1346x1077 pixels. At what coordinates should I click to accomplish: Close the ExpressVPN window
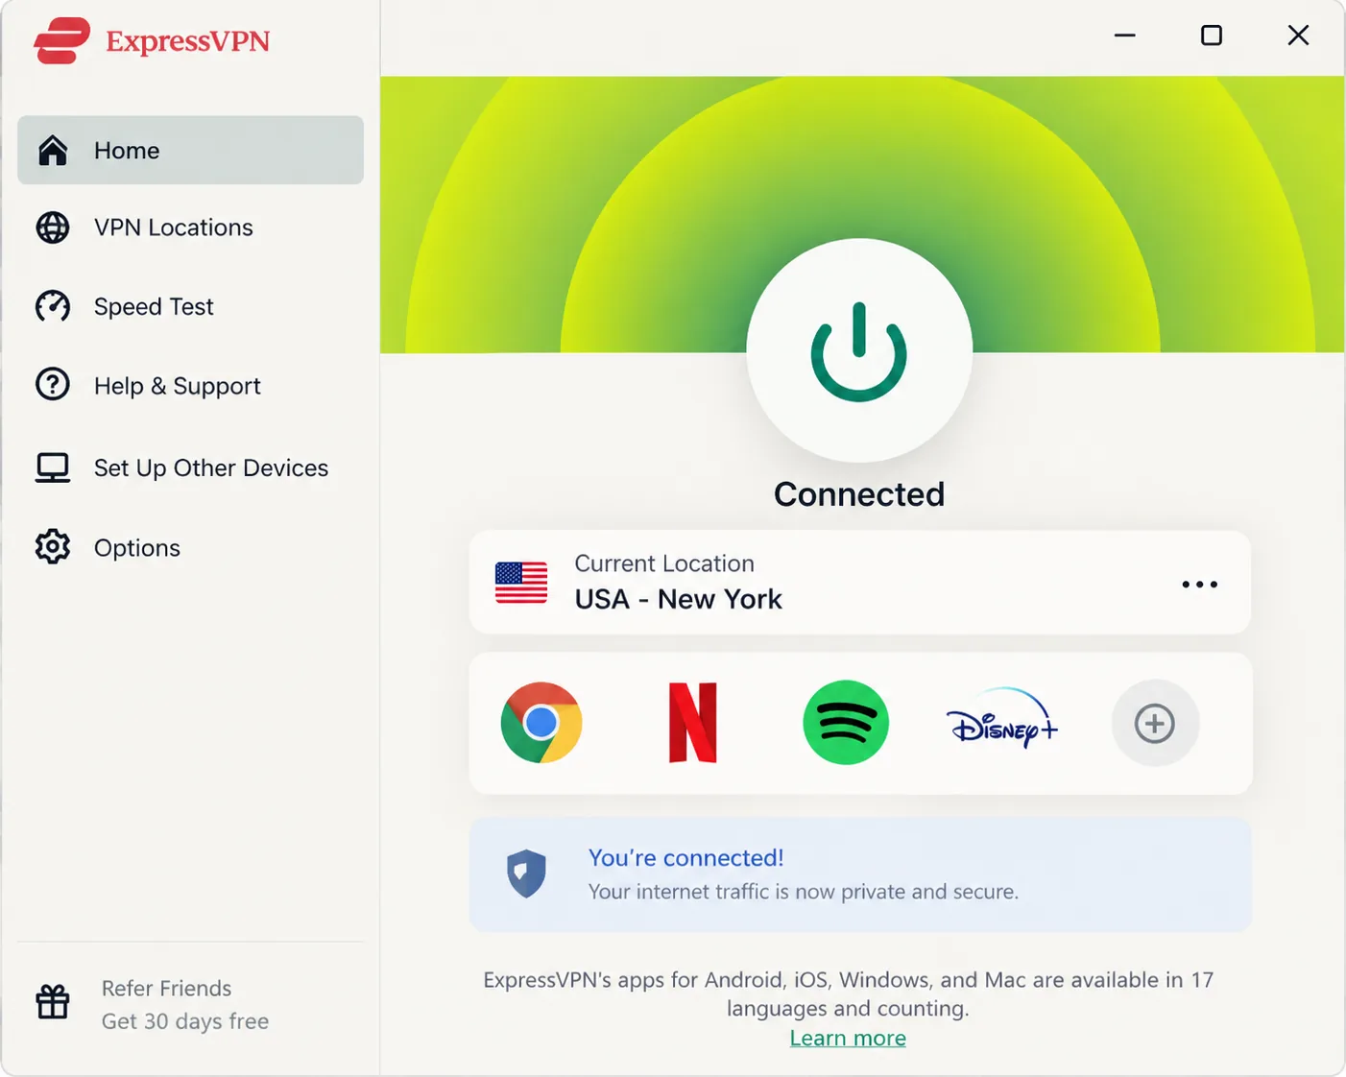1298,36
